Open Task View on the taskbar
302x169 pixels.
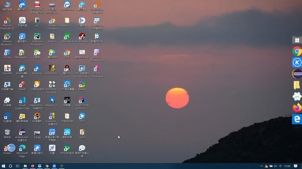(x=17, y=166)
